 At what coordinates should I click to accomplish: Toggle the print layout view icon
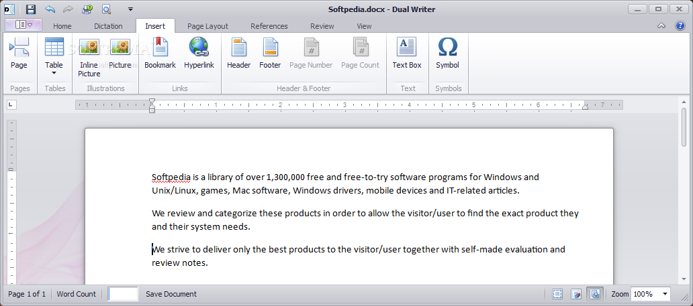(595, 294)
